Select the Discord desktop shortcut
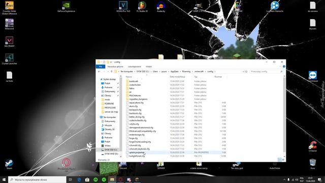The height and width of the screenshot is (183, 325). [x=123, y=166]
